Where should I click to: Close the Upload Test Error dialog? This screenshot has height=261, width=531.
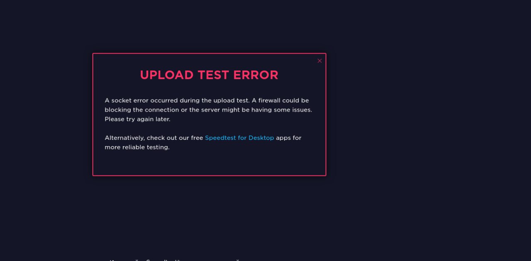coord(319,61)
